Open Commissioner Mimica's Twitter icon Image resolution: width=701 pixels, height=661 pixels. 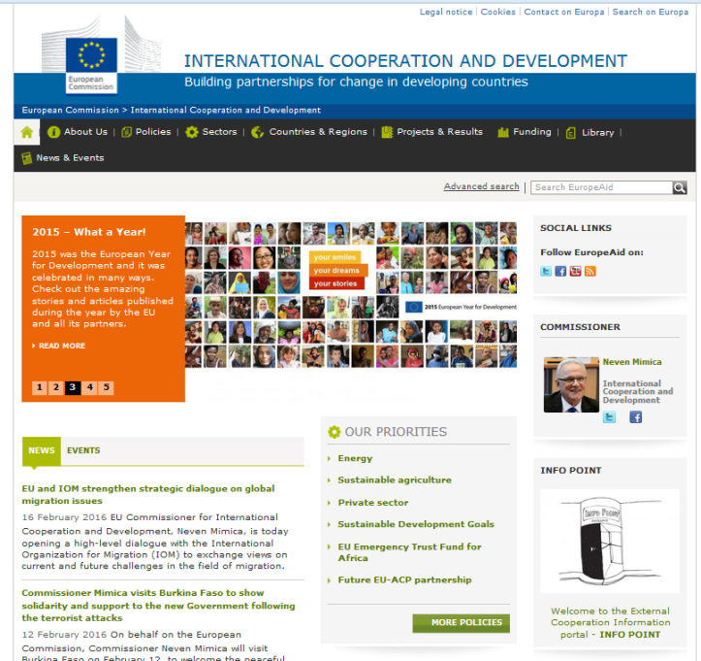tap(610, 417)
